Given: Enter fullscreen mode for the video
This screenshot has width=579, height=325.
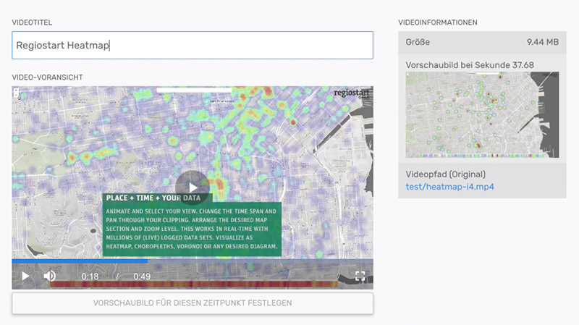Looking at the screenshot, I should tap(360, 276).
